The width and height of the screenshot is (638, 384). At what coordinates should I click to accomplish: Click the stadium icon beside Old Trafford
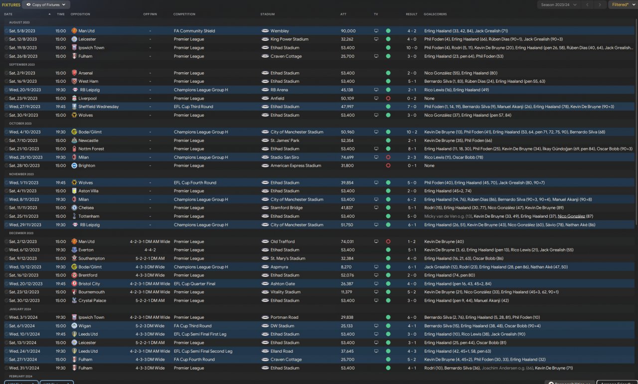(265, 242)
